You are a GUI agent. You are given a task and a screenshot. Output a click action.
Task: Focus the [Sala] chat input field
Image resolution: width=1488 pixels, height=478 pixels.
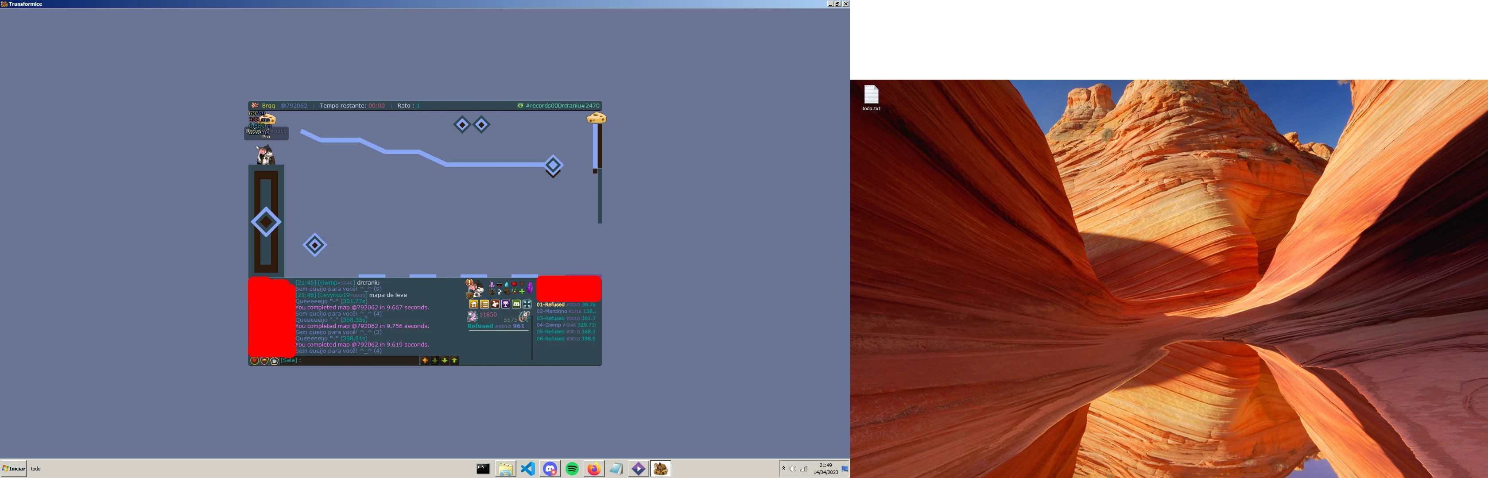[349, 360]
